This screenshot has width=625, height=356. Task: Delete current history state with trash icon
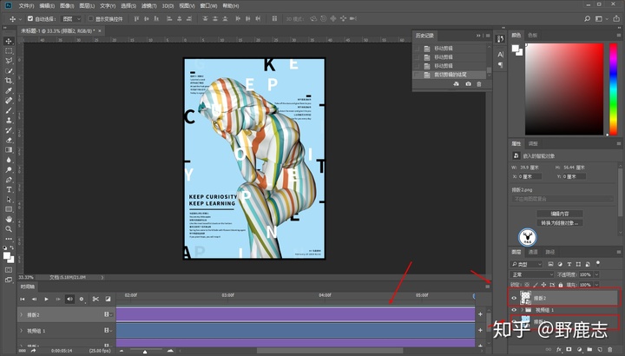(x=479, y=83)
